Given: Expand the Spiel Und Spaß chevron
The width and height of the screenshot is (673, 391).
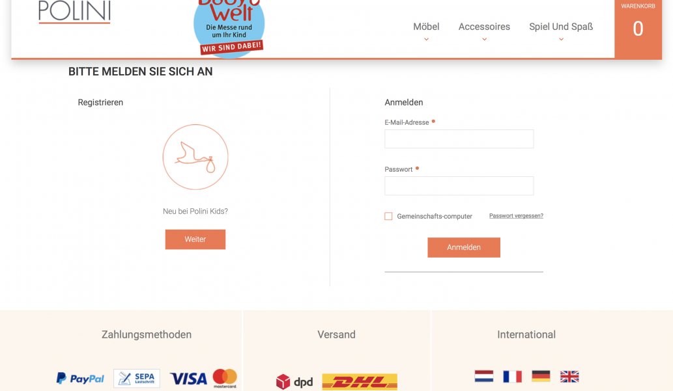Looking at the screenshot, I should tap(561, 40).
